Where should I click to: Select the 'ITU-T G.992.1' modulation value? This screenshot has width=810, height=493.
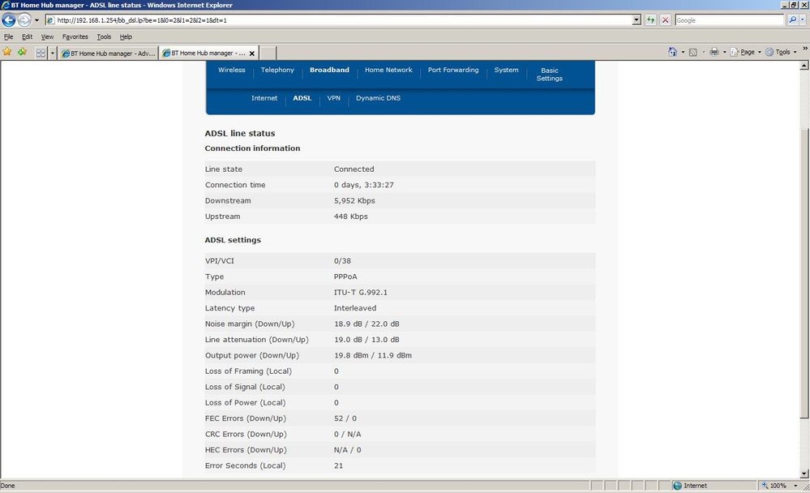[x=361, y=292]
